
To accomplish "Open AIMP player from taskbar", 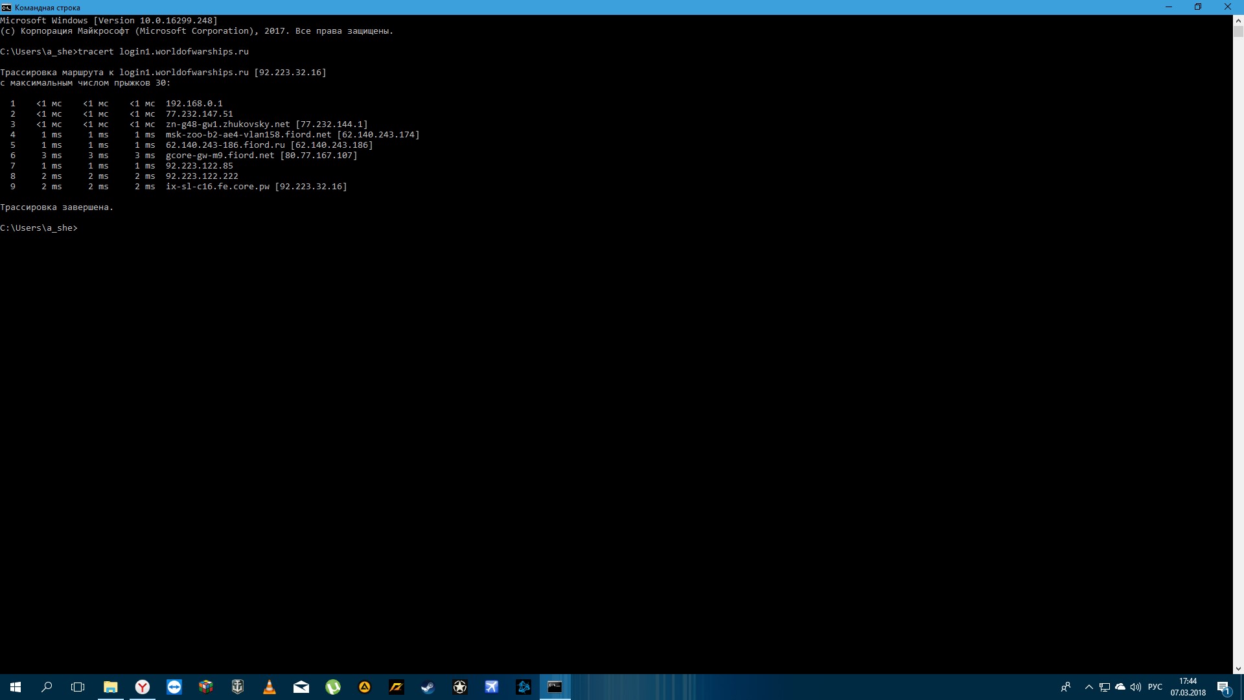I will [365, 687].
